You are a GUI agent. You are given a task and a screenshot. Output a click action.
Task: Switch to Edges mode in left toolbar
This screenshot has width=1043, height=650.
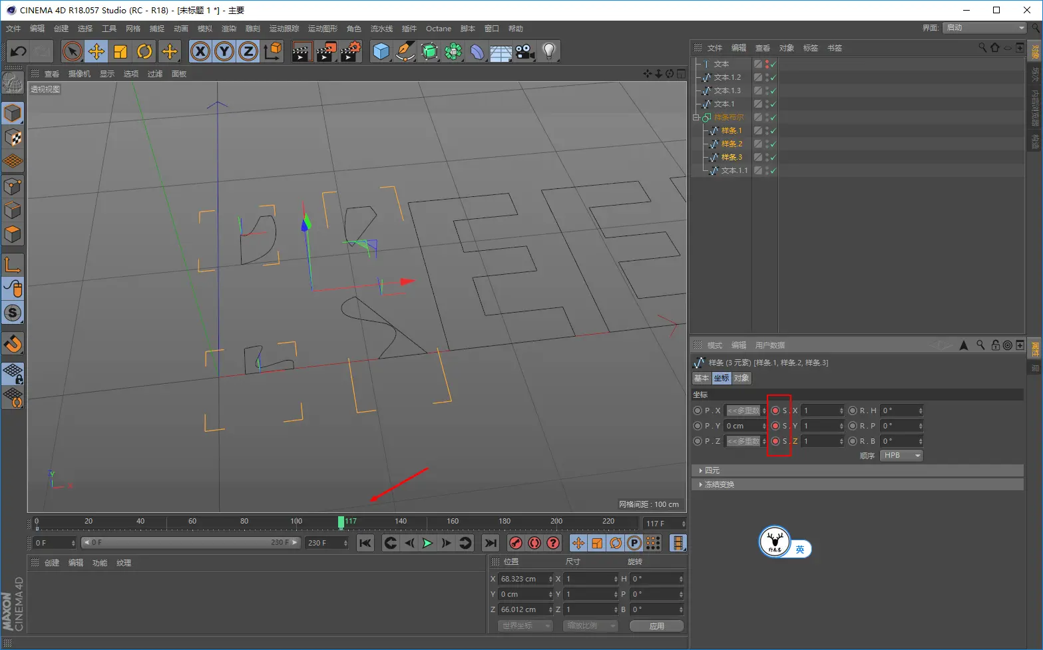[x=13, y=210]
